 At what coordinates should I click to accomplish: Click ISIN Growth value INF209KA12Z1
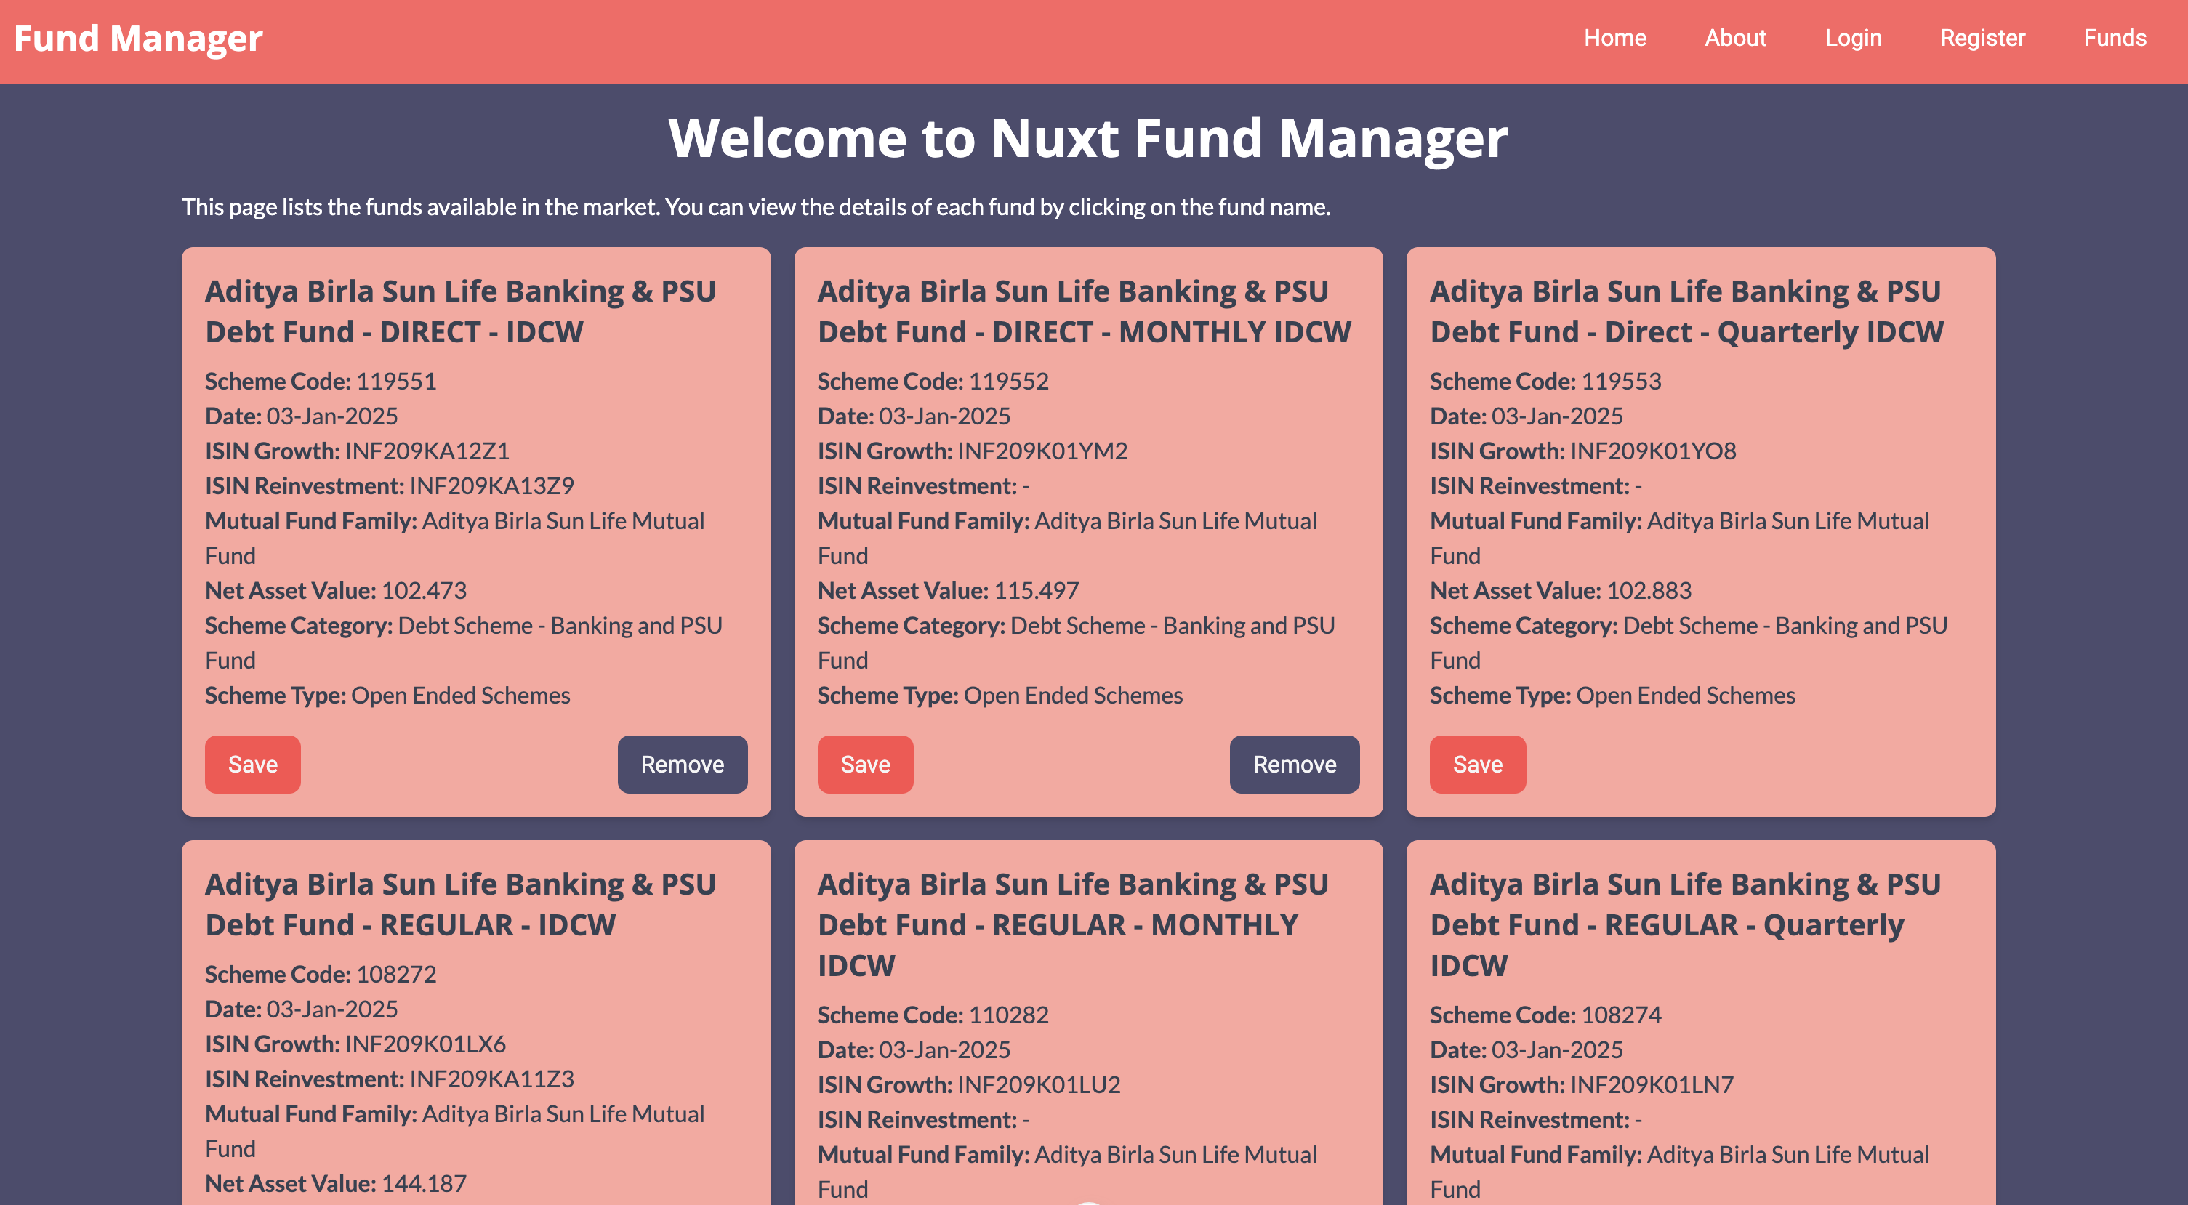tap(427, 451)
